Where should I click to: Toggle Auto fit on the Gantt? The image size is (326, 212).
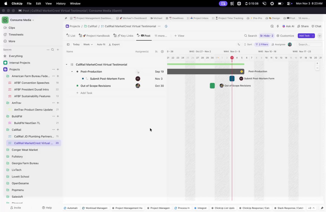(x=101, y=44)
